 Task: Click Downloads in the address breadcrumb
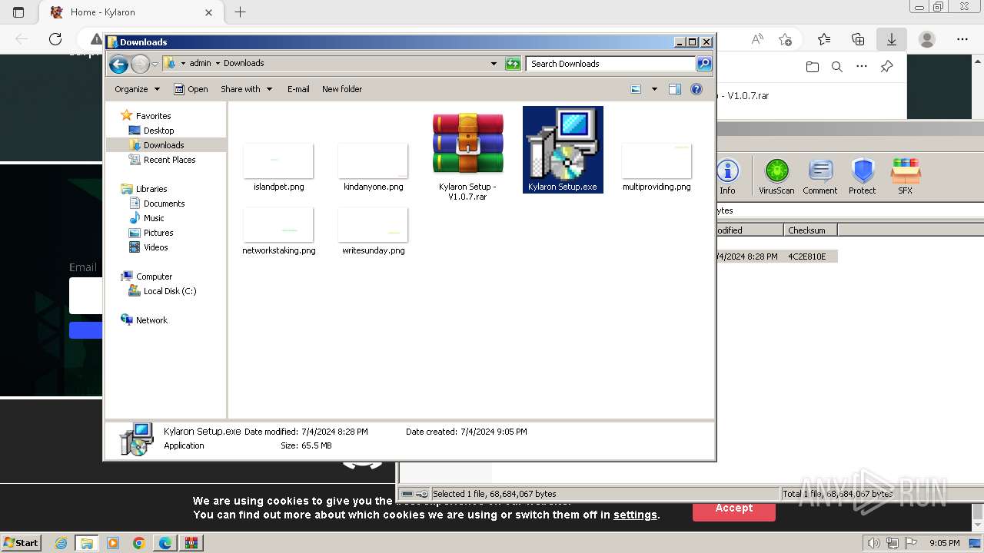[244, 63]
